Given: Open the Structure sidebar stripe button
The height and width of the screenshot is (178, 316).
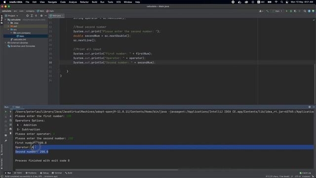Looking at the screenshot, I should tap(1, 149).
